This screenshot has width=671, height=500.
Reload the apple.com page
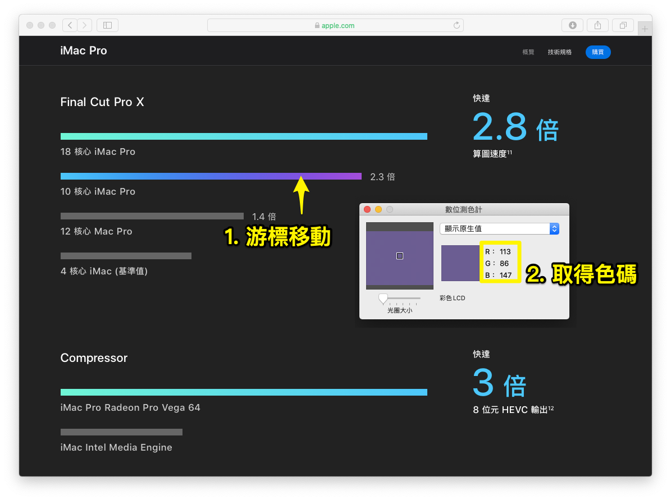(x=457, y=25)
